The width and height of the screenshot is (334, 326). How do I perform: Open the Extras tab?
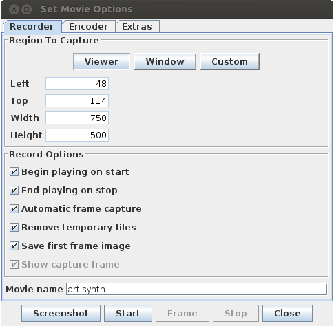point(137,27)
